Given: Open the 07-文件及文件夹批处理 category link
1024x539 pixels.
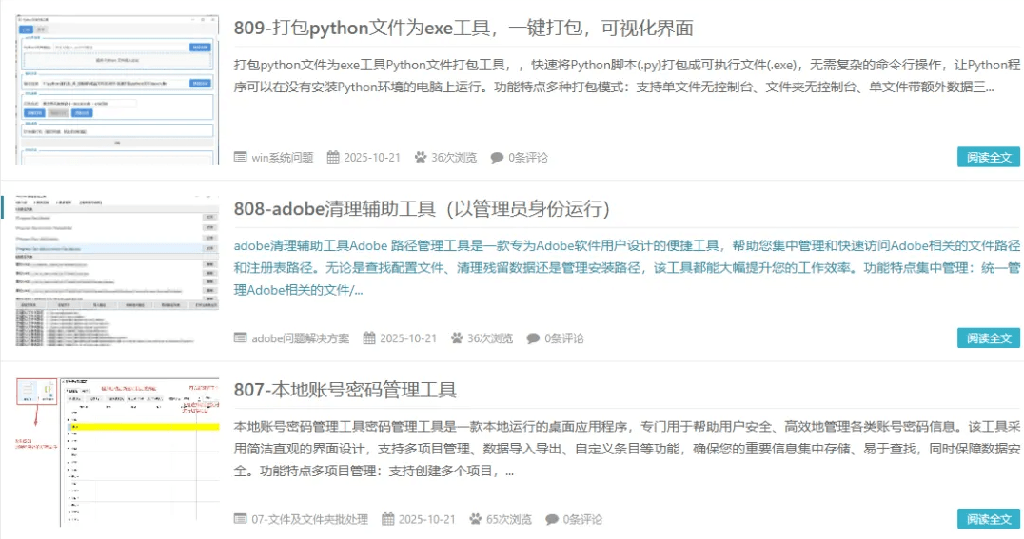Looking at the screenshot, I should click(309, 519).
